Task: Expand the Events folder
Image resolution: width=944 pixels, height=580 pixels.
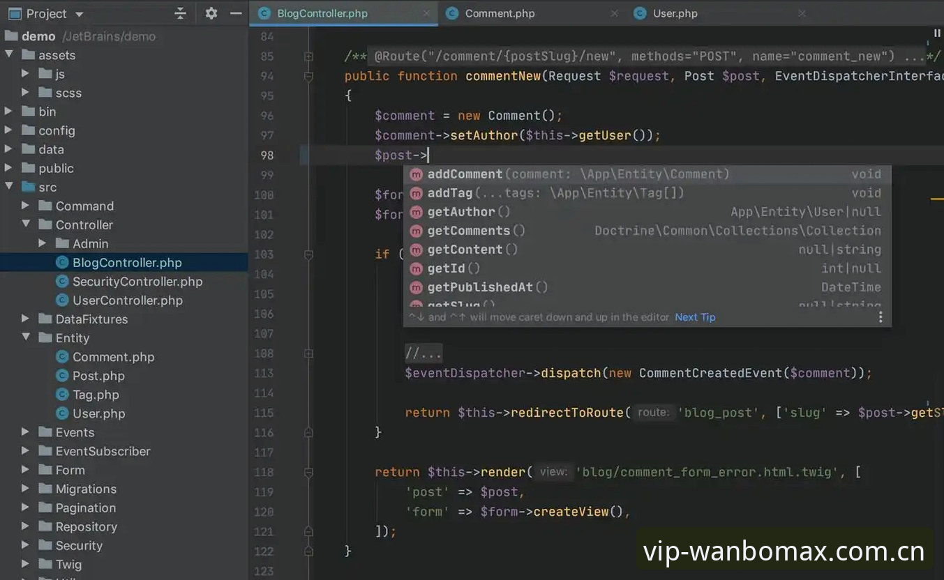Action: [26, 432]
